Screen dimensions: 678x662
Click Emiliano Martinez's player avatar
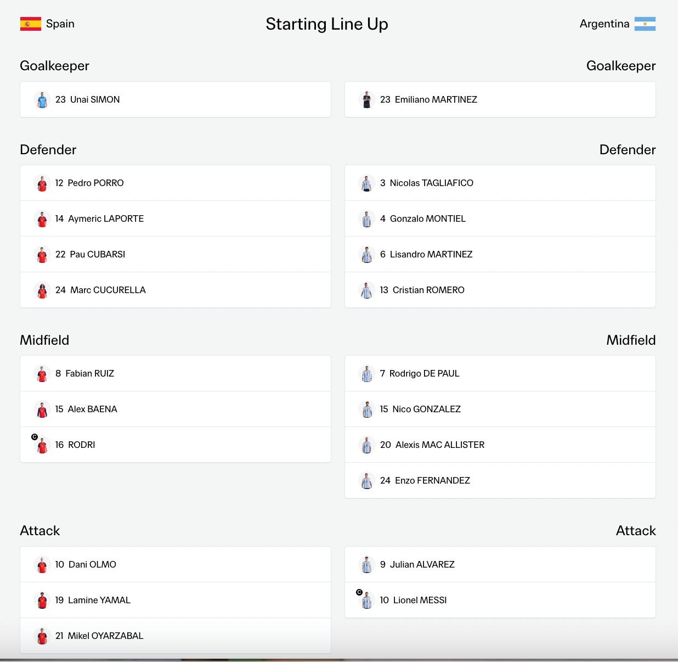click(x=367, y=99)
